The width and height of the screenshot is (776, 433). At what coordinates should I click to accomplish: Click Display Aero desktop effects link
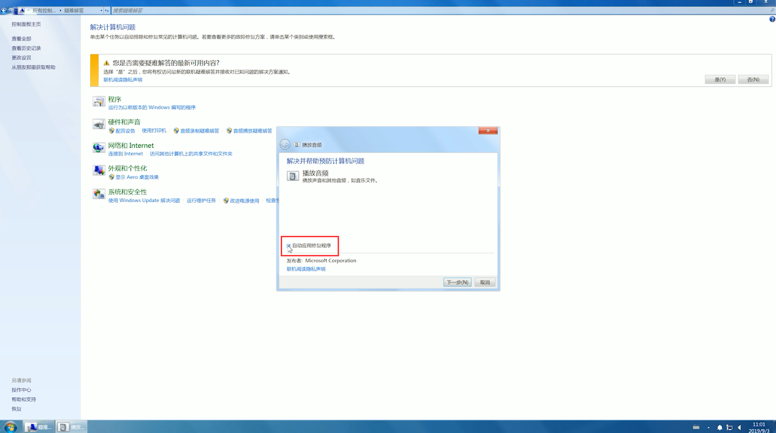click(137, 177)
